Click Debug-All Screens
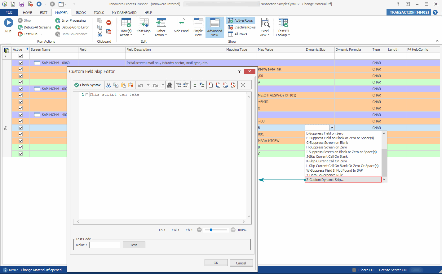 tap(35, 27)
